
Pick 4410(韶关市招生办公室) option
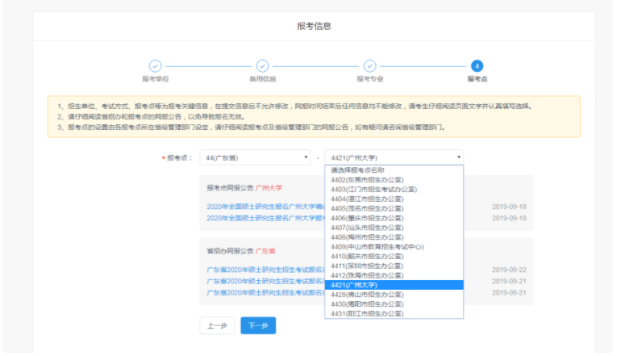(x=394, y=257)
